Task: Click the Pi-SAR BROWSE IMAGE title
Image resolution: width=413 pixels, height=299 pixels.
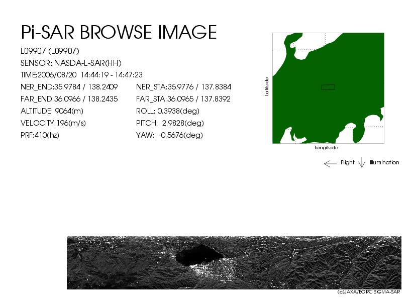Action: click(x=119, y=32)
